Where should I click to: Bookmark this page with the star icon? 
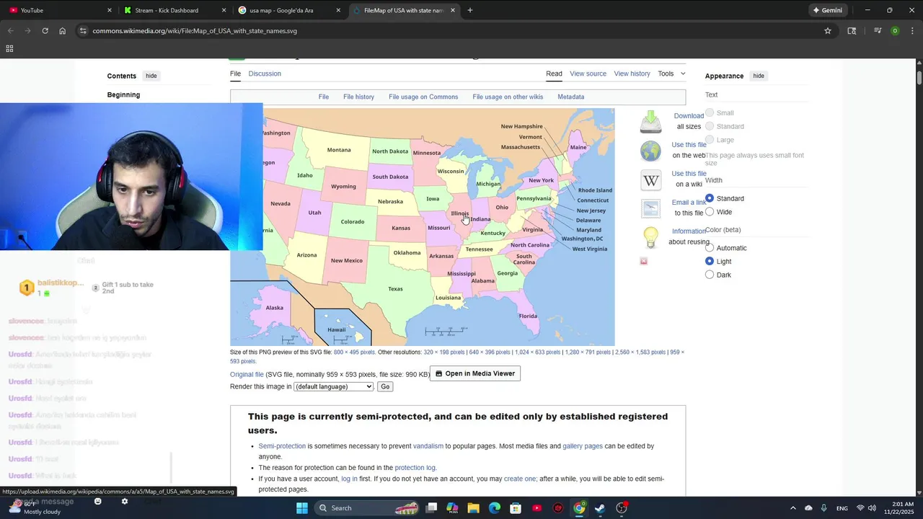(828, 31)
